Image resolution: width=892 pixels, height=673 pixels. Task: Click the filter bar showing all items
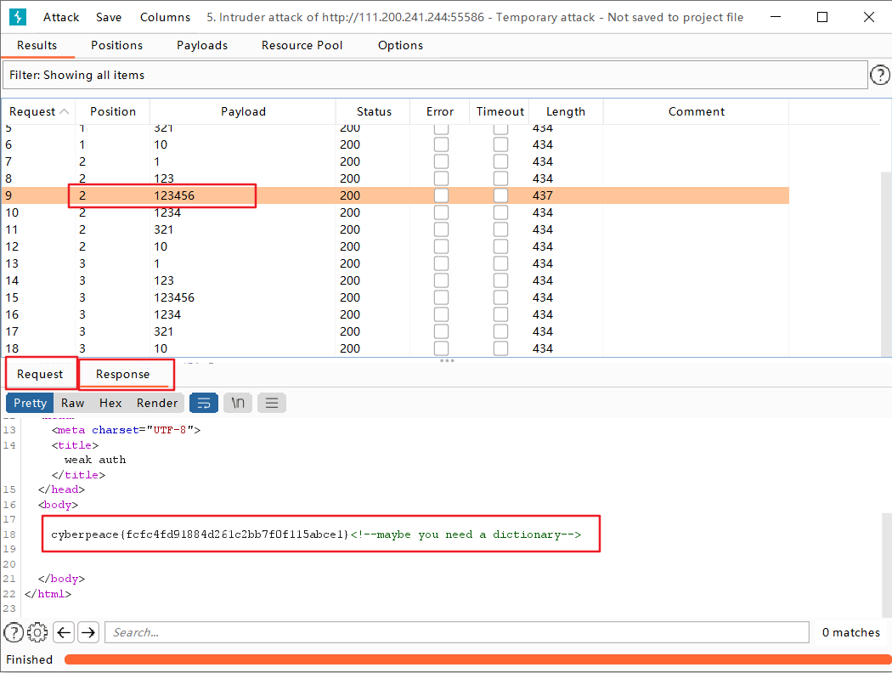(x=434, y=76)
